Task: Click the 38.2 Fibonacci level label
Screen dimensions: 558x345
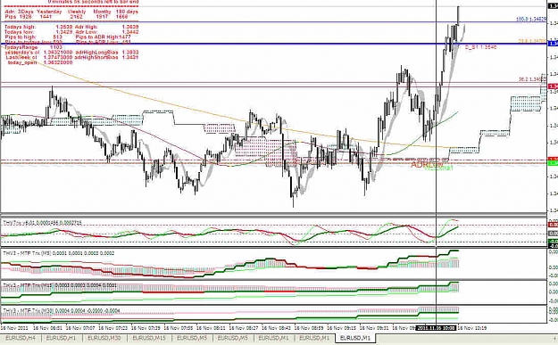Action: (532, 79)
